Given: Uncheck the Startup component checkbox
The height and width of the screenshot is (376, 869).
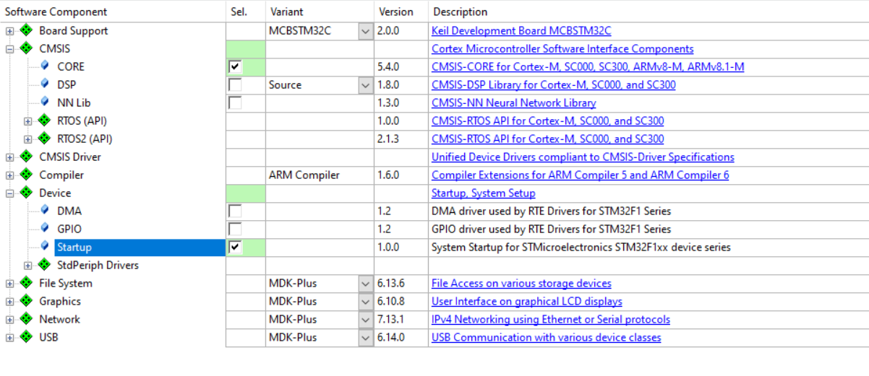Looking at the screenshot, I should pos(235,247).
